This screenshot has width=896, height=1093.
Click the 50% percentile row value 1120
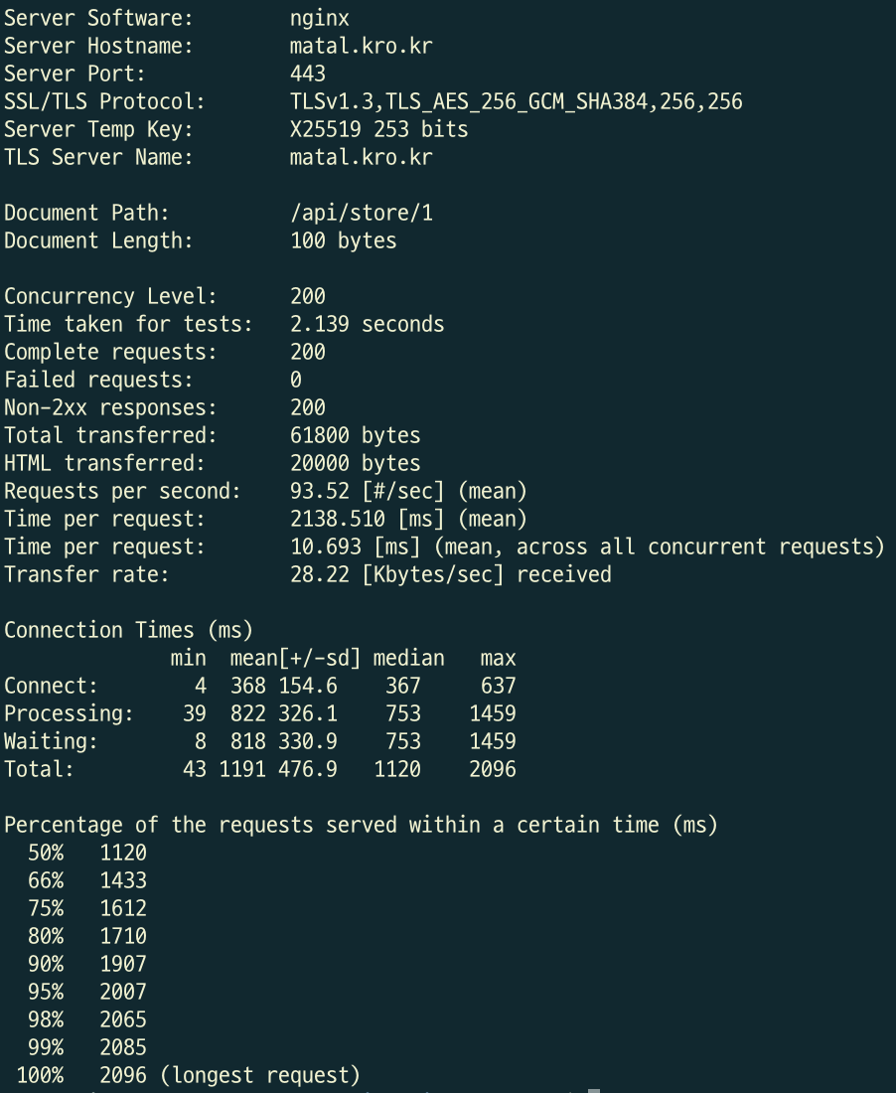click(x=123, y=853)
